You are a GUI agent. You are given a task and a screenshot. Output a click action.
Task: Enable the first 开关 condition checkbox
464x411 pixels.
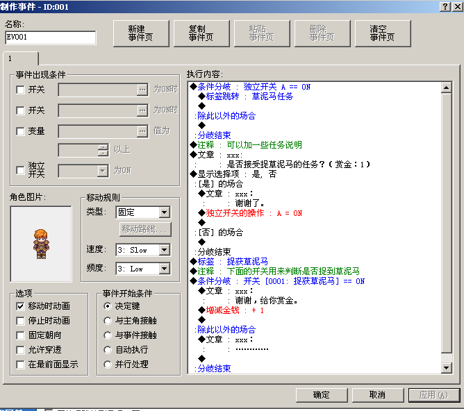[x=20, y=90]
